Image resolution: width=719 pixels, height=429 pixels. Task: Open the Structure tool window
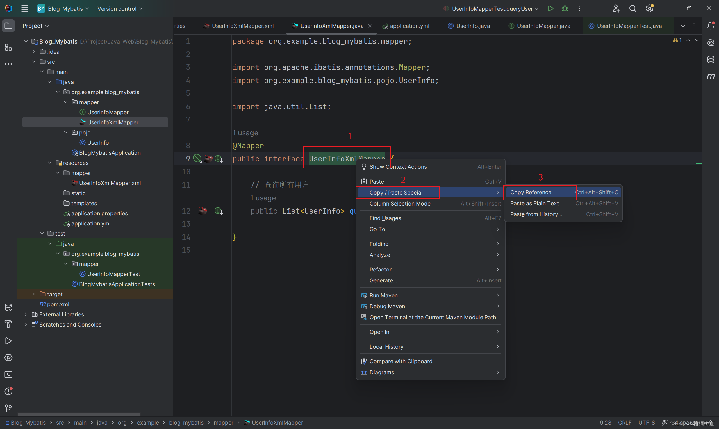tap(8, 47)
